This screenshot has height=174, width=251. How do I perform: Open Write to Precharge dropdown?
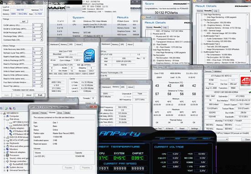click(38, 60)
